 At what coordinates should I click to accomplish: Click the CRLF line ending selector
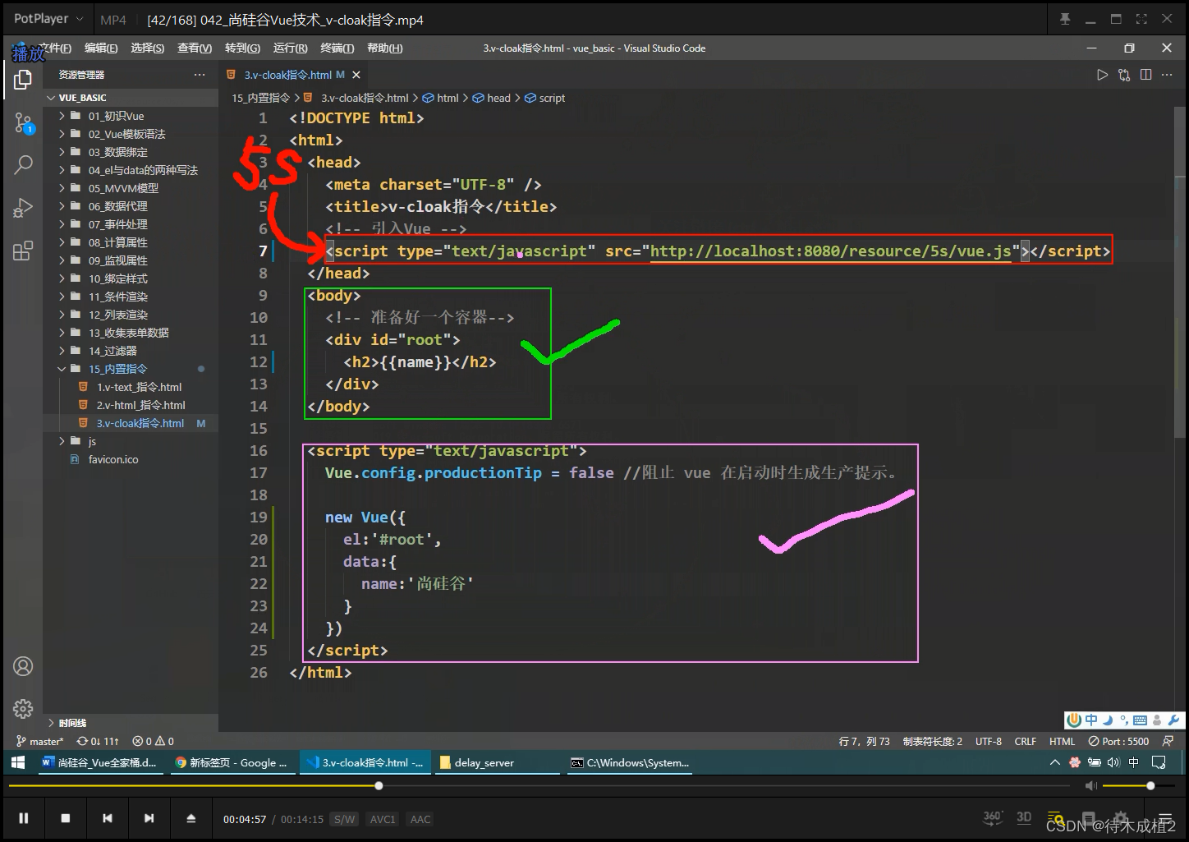(1026, 741)
